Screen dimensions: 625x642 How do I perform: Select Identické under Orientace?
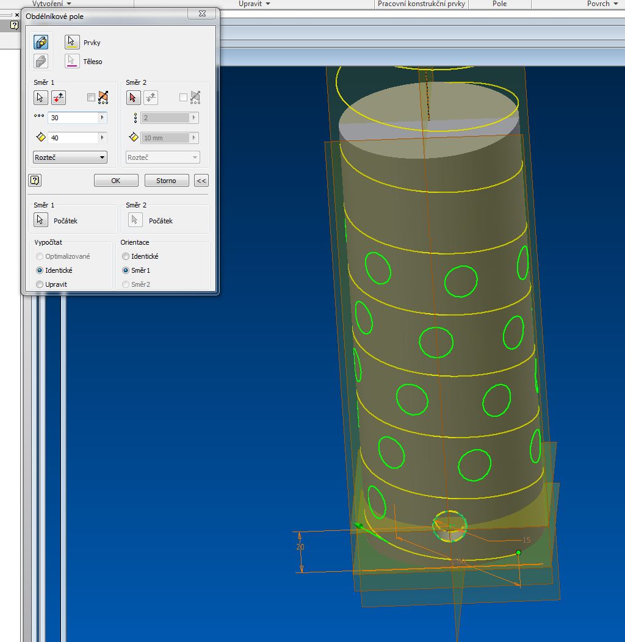coord(126,256)
